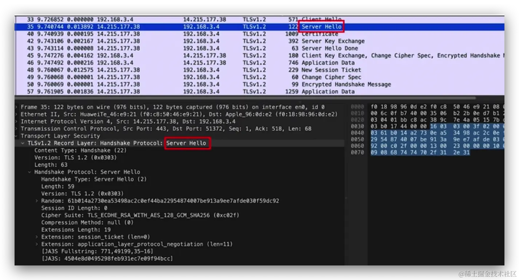Click length value 1259 of packet 57

(x=292, y=92)
